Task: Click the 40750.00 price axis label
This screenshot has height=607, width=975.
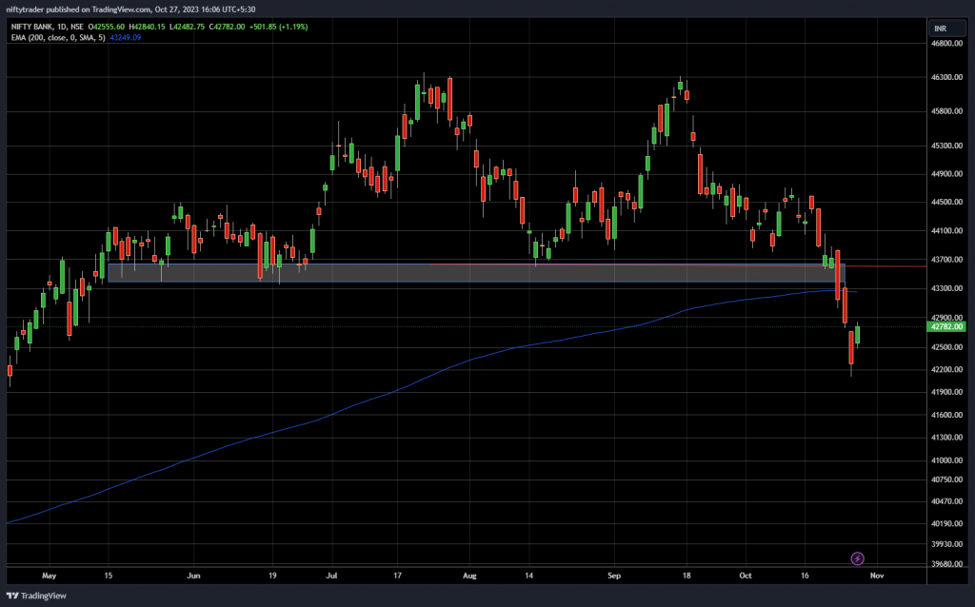Action: coord(946,480)
